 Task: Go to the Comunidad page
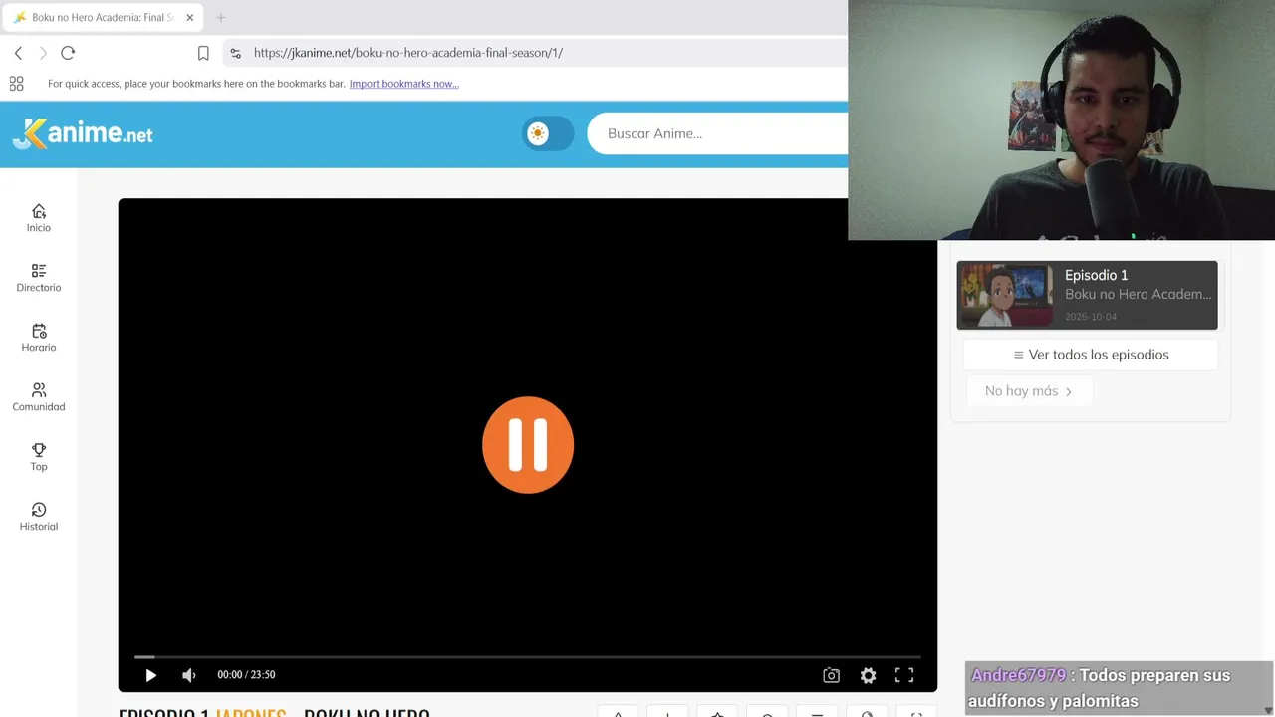[x=39, y=397]
